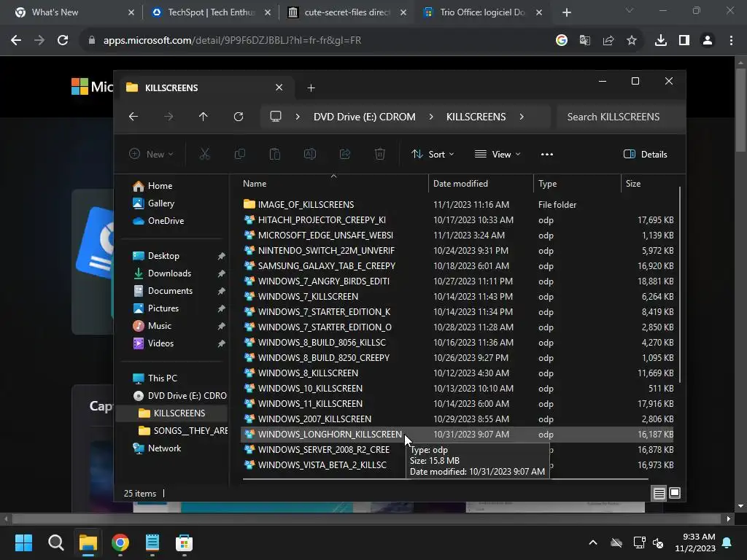Go back in File Explorer
This screenshot has height=560, width=747.
133,117
